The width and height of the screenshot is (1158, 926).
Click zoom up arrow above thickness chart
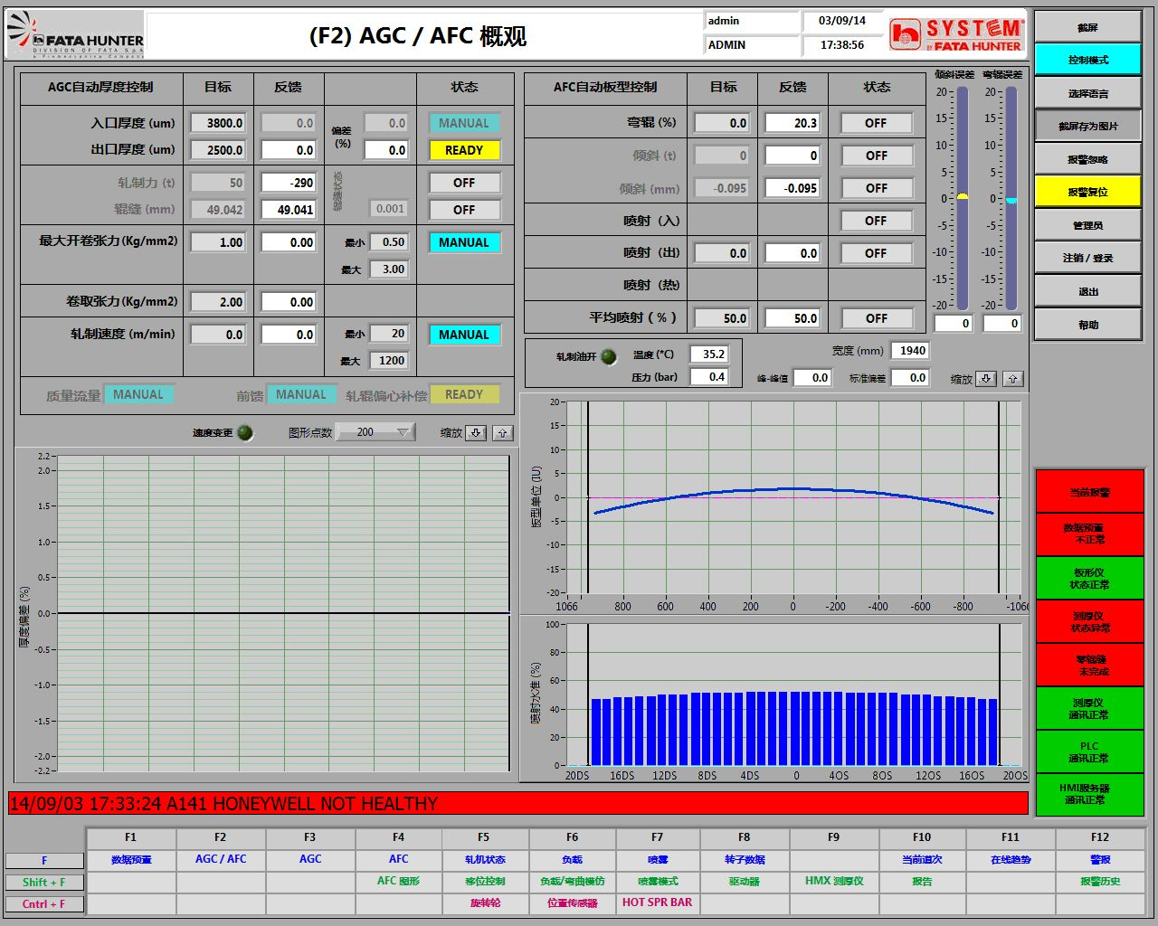click(502, 433)
